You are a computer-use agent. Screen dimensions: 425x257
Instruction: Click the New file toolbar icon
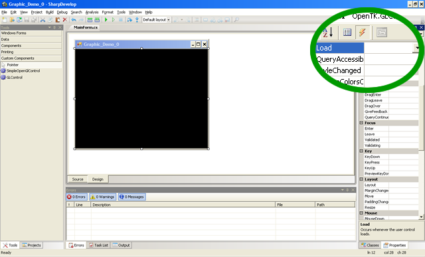(5, 20)
